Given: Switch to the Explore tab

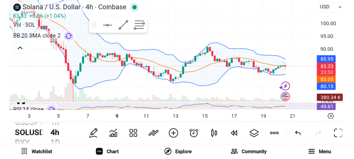Looking at the screenshot, I should click(x=178, y=151).
